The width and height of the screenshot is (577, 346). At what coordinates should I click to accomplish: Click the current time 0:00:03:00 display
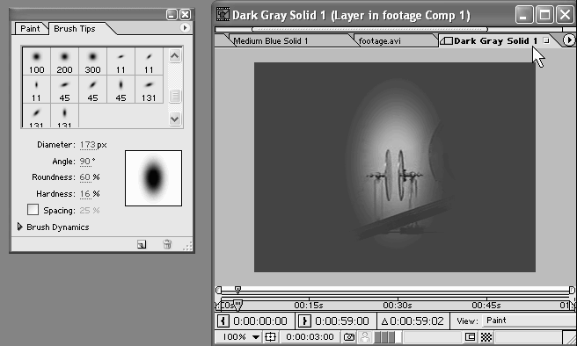310,337
